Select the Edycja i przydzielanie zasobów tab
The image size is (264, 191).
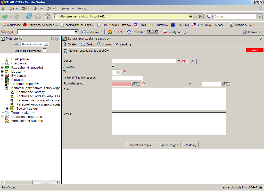(x=87, y=51)
